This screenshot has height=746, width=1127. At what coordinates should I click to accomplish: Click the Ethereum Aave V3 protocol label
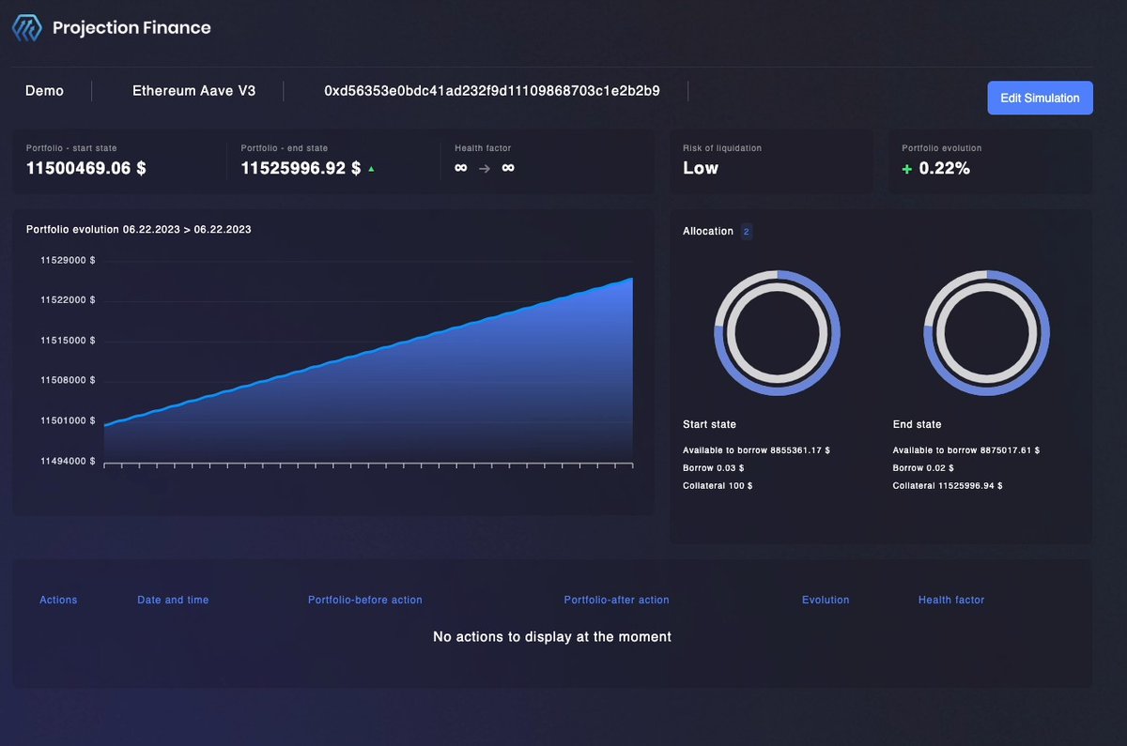point(193,91)
